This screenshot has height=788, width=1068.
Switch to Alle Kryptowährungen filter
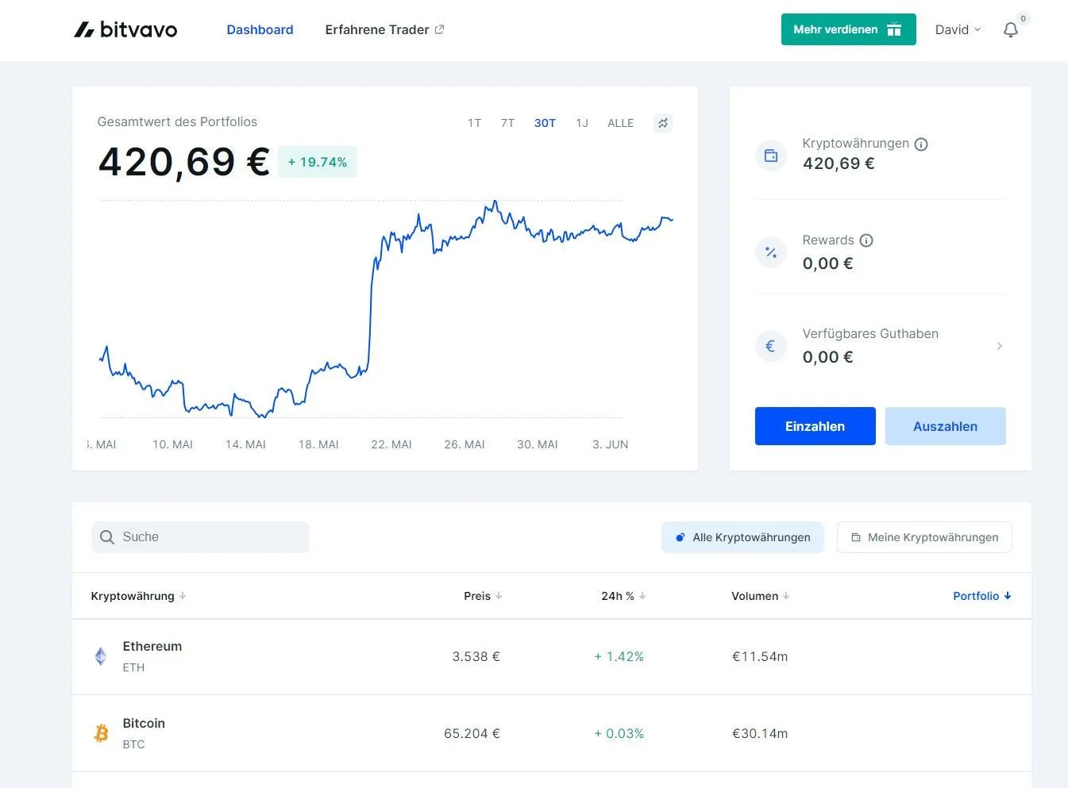pyautogui.click(x=742, y=537)
